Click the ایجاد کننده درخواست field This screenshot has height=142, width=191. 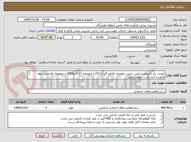pyautogui.click(x=106, y=31)
